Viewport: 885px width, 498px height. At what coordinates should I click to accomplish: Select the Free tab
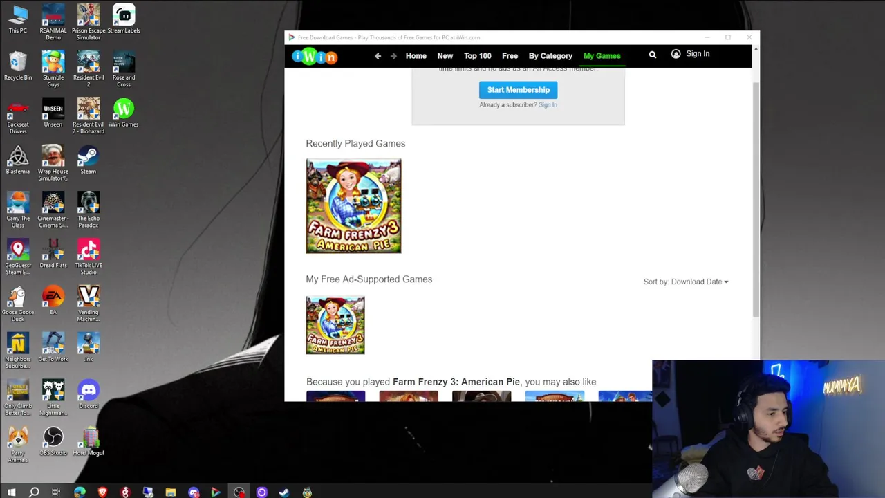[x=510, y=56]
